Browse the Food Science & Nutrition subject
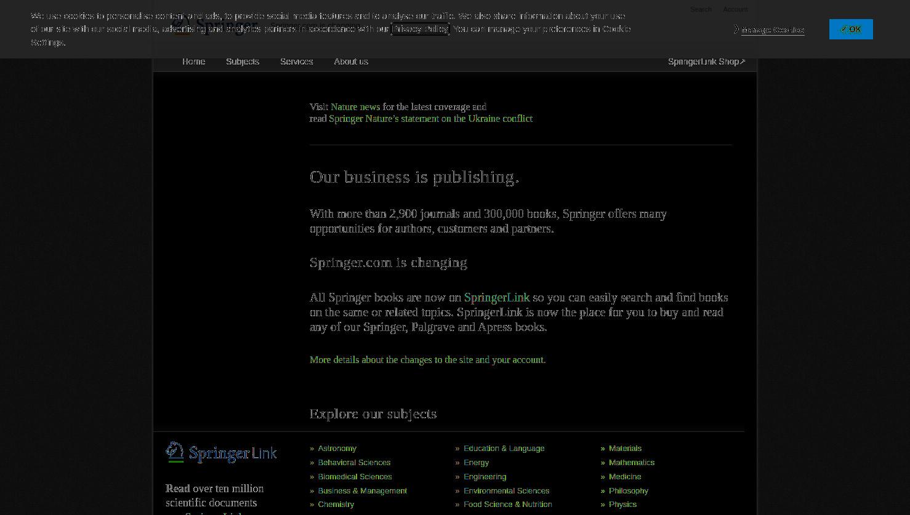The height and width of the screenshot is (515, 910). click(507, 505)
